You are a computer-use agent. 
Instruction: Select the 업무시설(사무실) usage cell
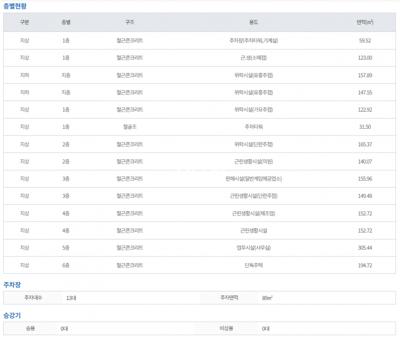coord(253,248)
